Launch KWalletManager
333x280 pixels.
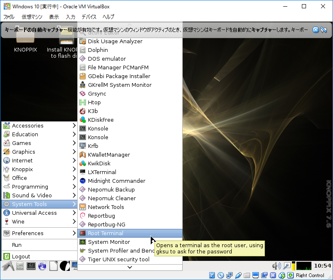(x=130, y=155)
